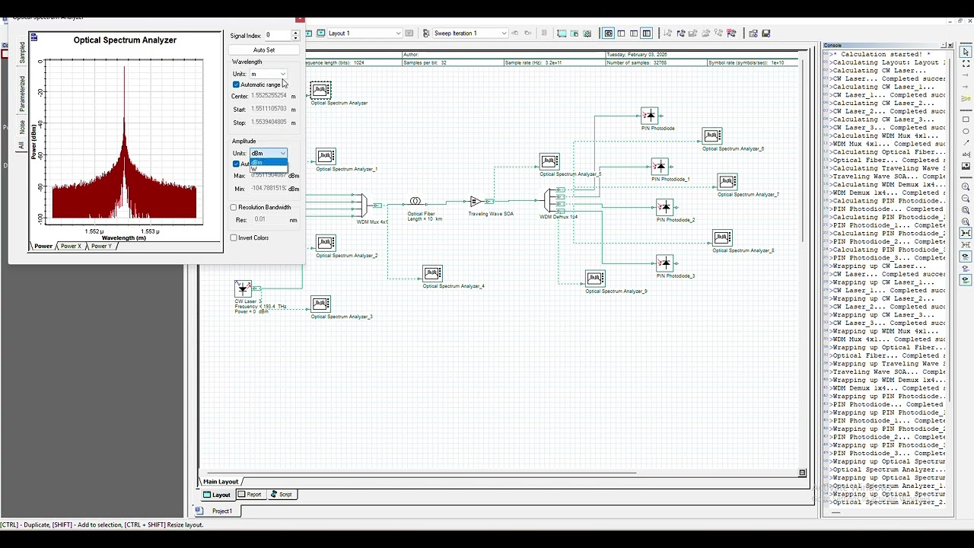The height and width of the screenshot is (548, 974).
Task: Switch to the Noise signal tab
Action: pos(22,127)
